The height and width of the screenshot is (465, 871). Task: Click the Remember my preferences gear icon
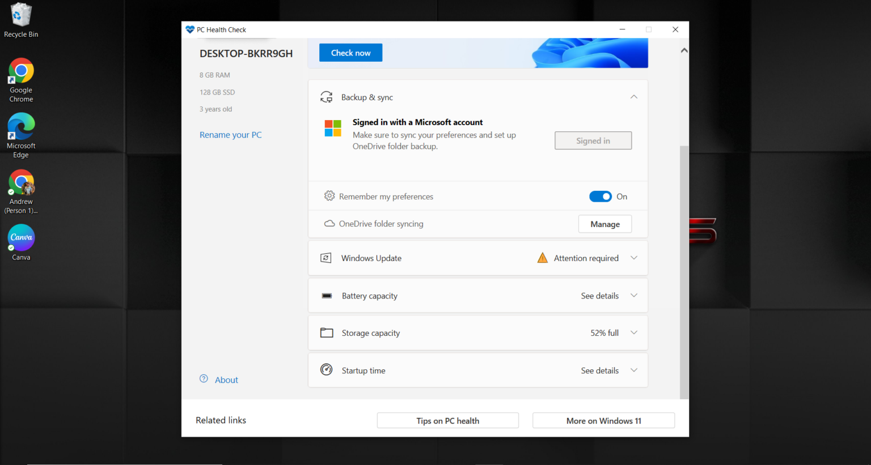pyautogui.click(x=329, y=196)
